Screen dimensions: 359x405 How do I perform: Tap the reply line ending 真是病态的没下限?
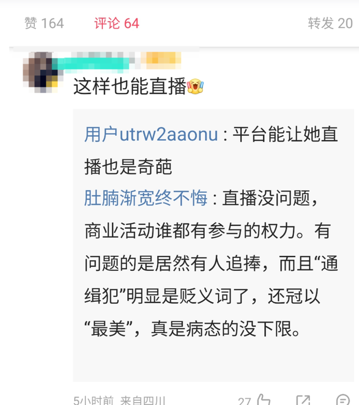tap(192, 329)
